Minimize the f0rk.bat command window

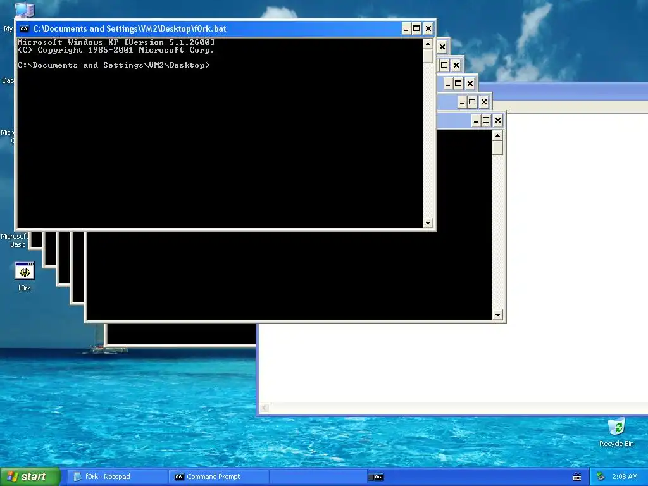(x=406, y=28)
